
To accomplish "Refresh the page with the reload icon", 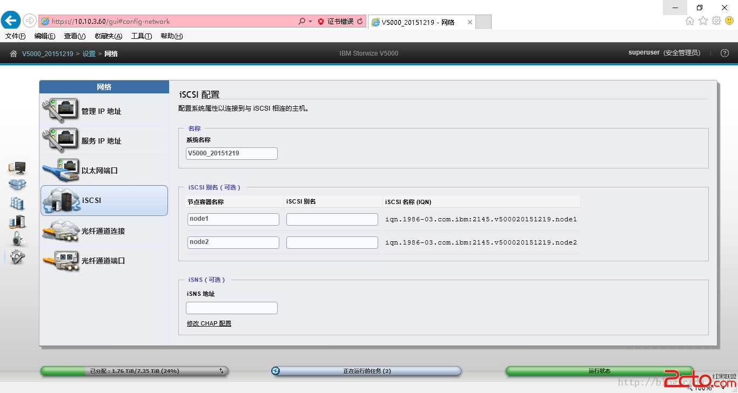I will click(x=360, y=22).
